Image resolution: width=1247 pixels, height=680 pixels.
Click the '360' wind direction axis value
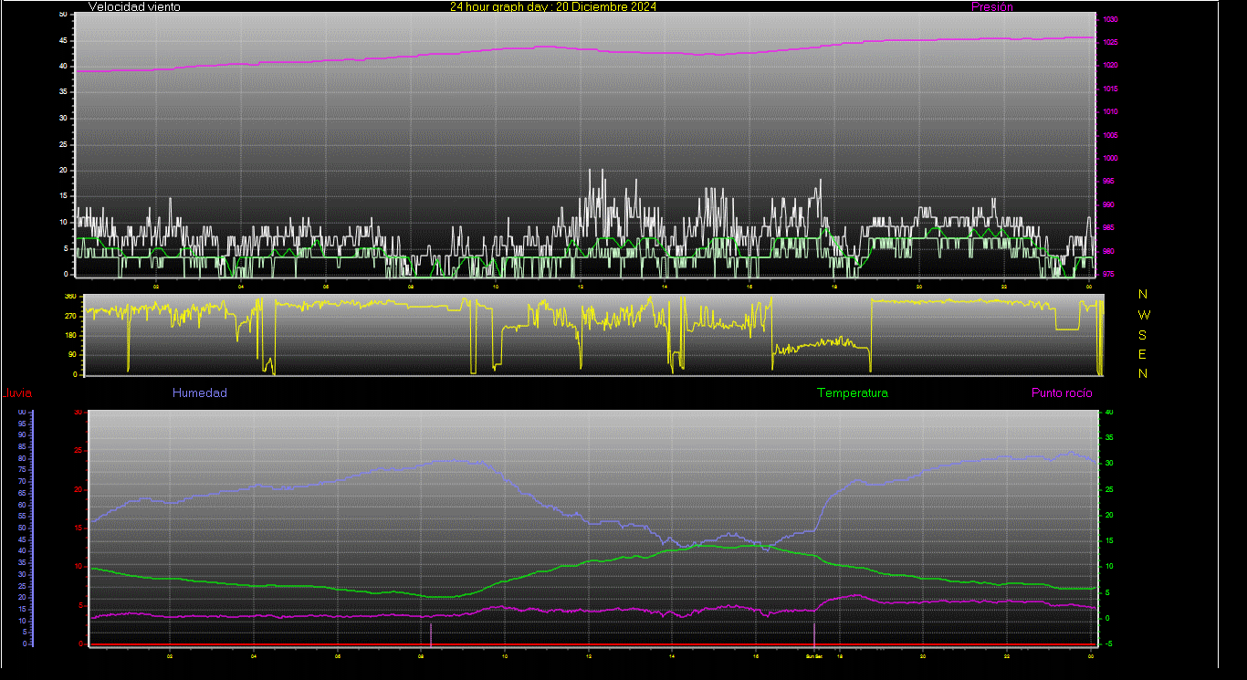point(70,297)
